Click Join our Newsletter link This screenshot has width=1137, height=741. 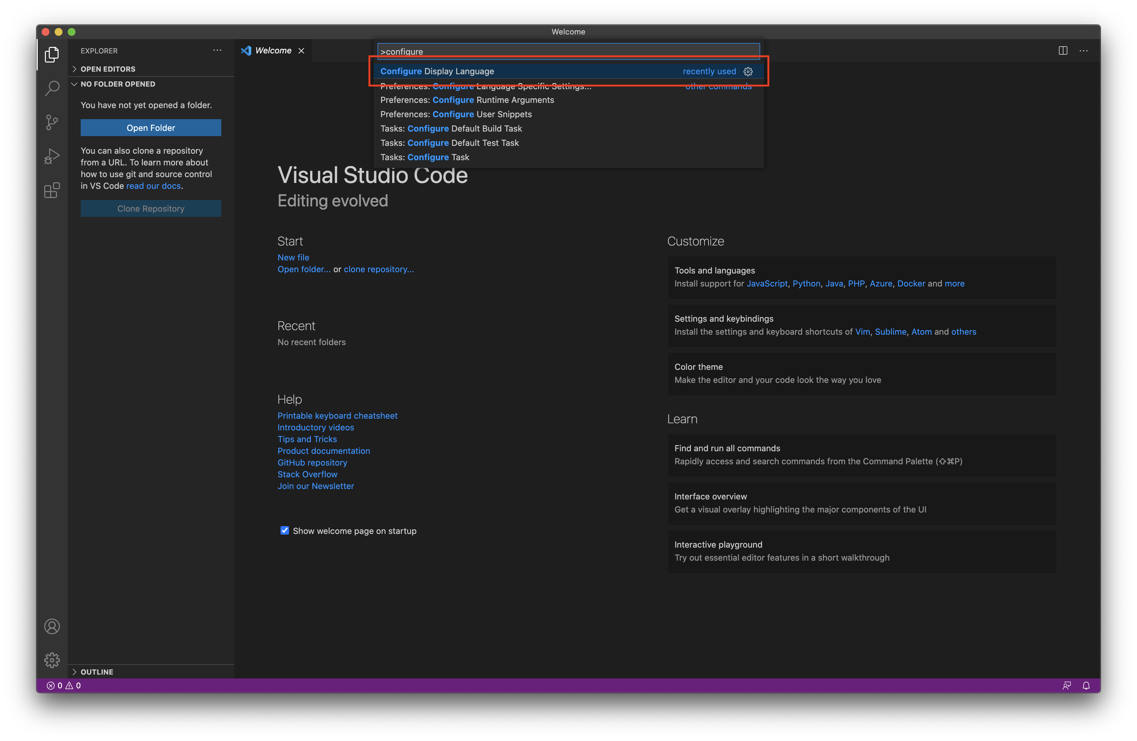pos(316,486)
